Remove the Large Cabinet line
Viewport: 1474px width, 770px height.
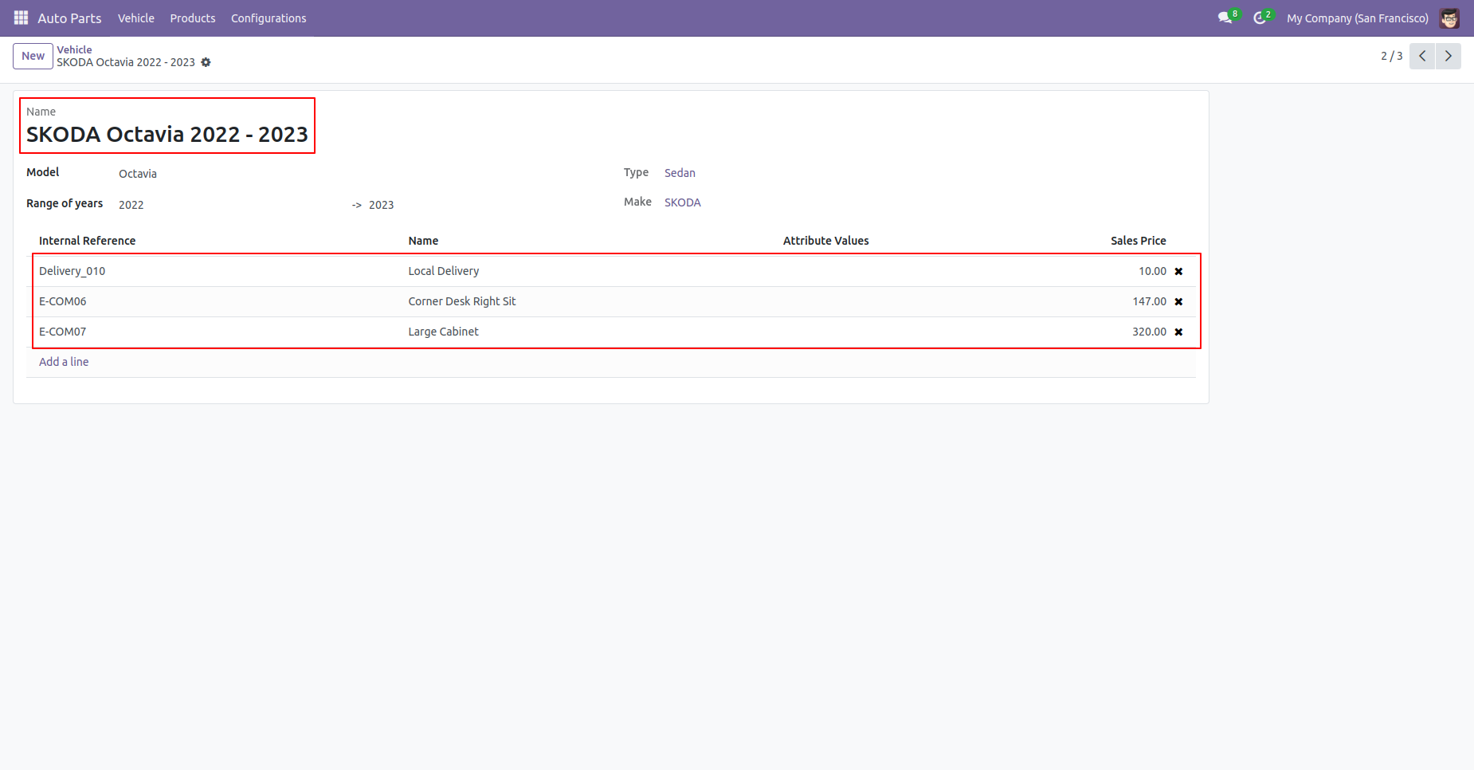click(x=1178, y=332)
